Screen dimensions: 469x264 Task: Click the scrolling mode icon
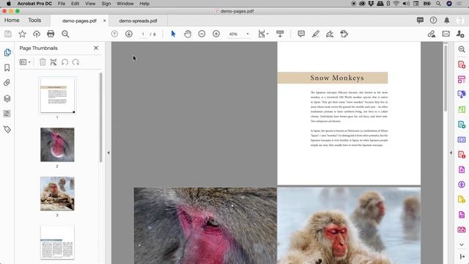coord(280,34)
